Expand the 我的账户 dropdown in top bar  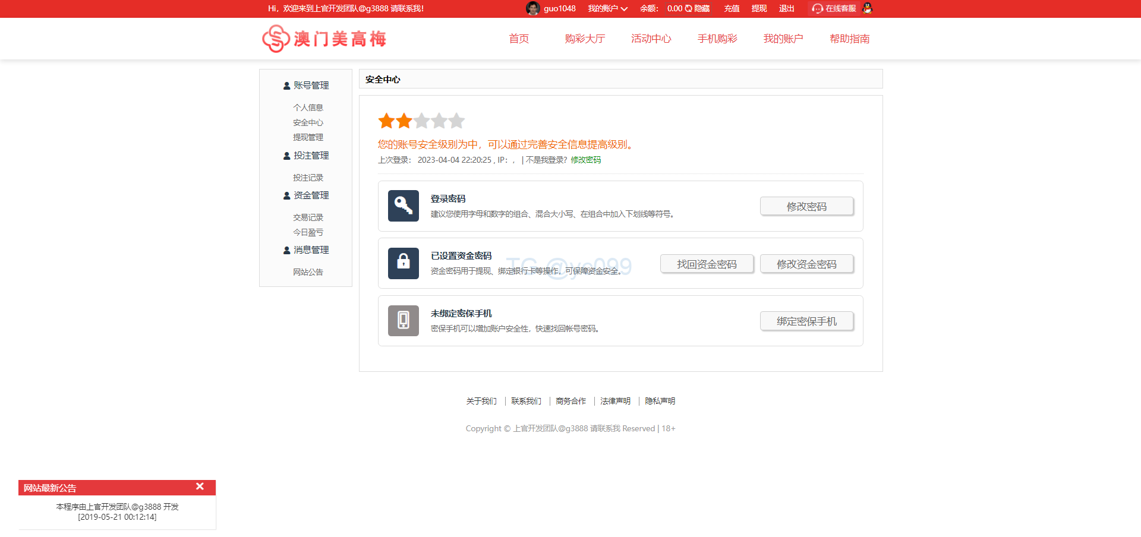point(607,8)
